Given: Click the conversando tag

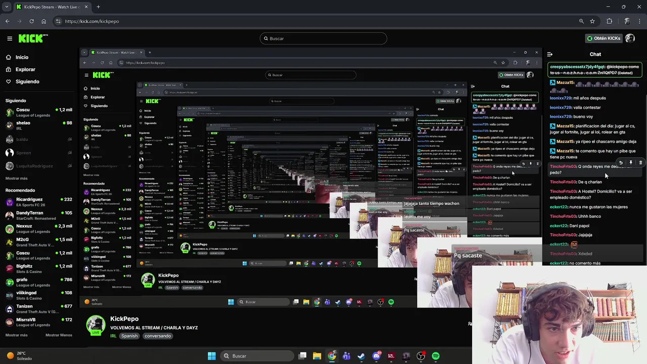Looking at the screenshot, I should 158,336.
